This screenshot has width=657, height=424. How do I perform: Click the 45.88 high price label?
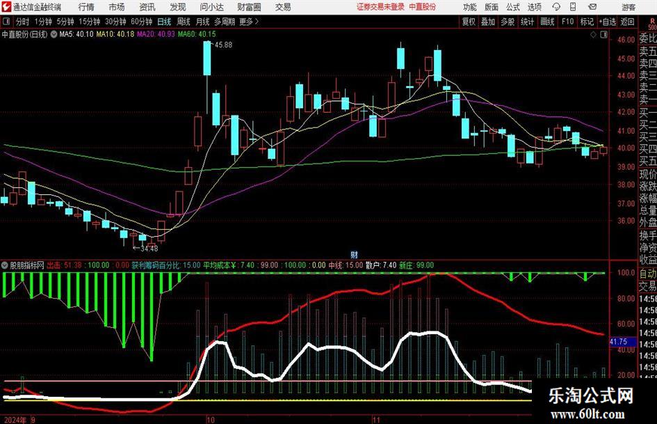(x=223, y=45)
